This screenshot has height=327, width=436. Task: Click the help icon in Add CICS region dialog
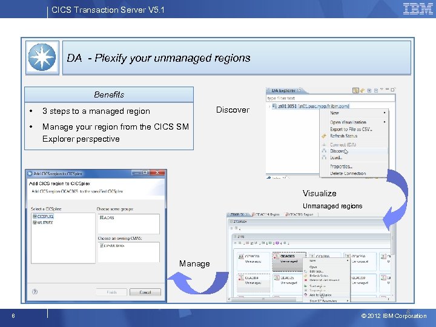click(35, 292)
